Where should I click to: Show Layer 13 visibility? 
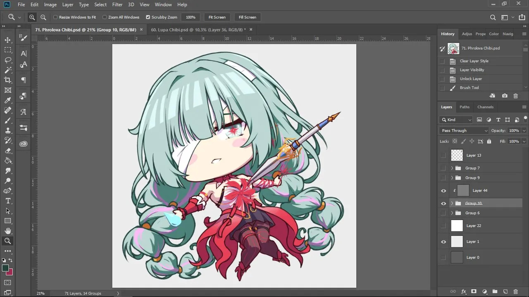click(x=443, y=156)
